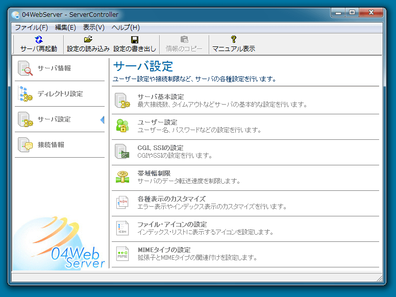The image size is (396, 297).
Task: Open the 帯域幅制限 link
Action: point(154,174)
